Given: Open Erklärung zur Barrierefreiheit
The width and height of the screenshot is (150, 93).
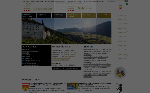Looking at the screenshot, I should tap(55, 1).
